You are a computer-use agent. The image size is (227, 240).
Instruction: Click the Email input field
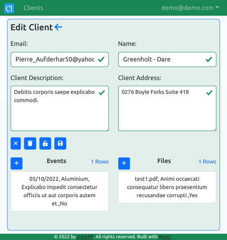pyautogui.click(x=60, y=59)
